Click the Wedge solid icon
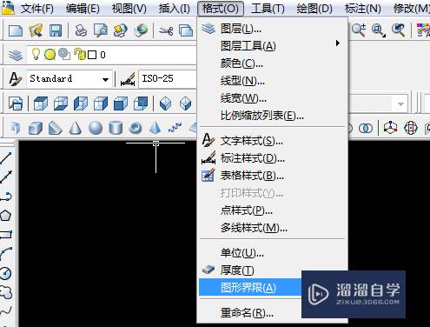Image resolution: width=430 pixels, height=327 pixels. click(55, 128)
